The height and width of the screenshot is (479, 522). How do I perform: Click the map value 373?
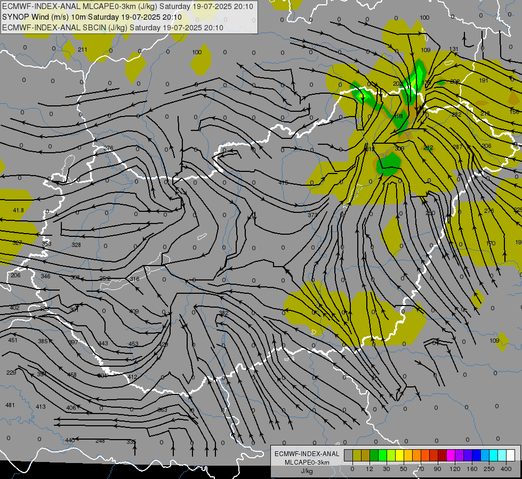tap(312, 215)
